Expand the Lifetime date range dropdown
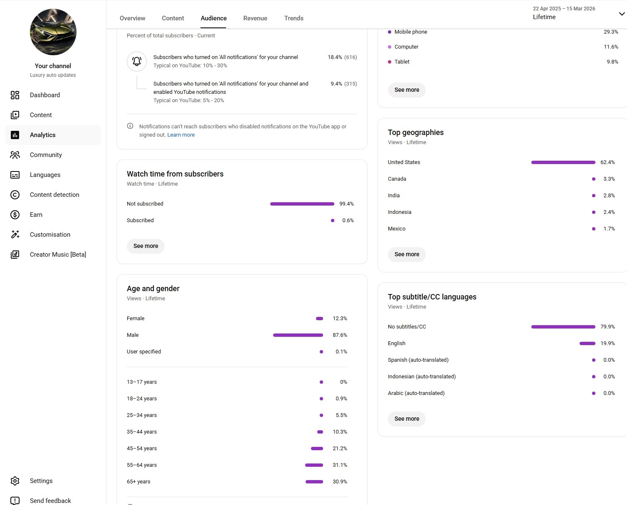 (622, 14)
